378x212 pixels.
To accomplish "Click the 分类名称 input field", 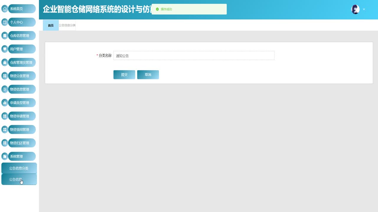I will pyautogui.click(x=194, y=56).
